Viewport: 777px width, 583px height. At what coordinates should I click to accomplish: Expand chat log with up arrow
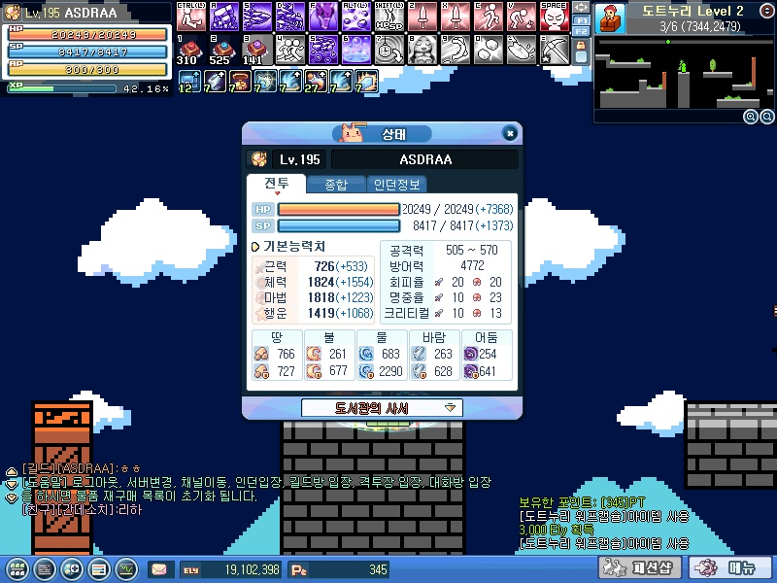point(12,470)
